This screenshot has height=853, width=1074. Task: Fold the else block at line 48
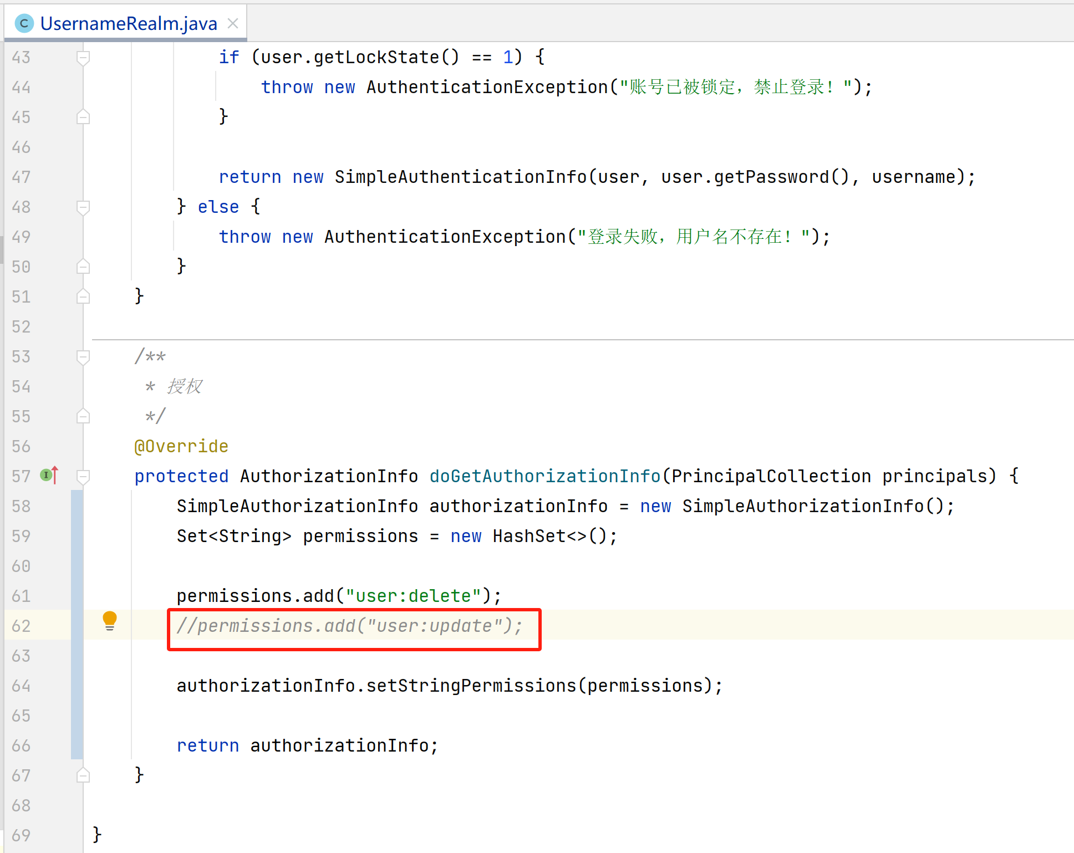coord(83,207)
